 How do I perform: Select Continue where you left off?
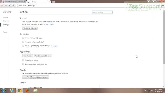23,42
